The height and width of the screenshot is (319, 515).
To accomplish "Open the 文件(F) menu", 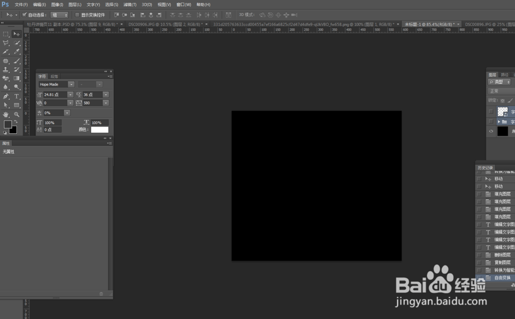I will click(21, 5).
